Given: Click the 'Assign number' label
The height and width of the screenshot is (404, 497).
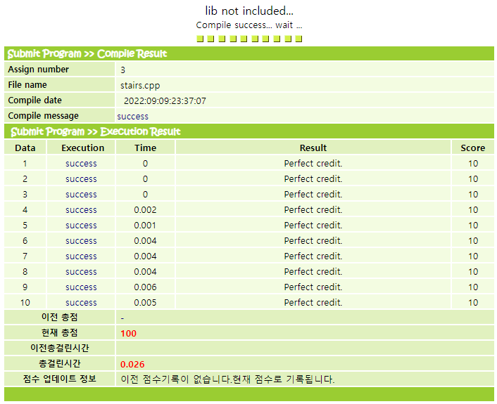Looking at the screenshot, I should 38,70.
